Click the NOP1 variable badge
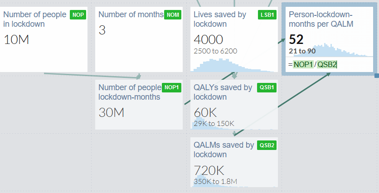379x193 pixels. coord(172,87)
